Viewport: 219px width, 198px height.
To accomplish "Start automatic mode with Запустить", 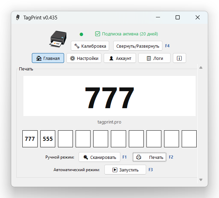I will [x=125, y=170].
